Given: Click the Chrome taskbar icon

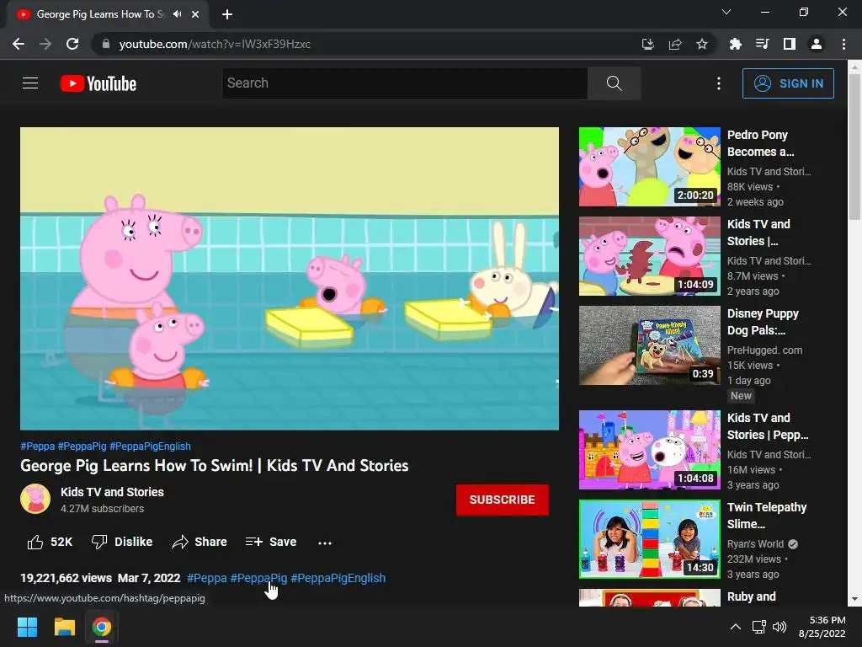Looking at the screenshot, I should [x=102, y=627].
